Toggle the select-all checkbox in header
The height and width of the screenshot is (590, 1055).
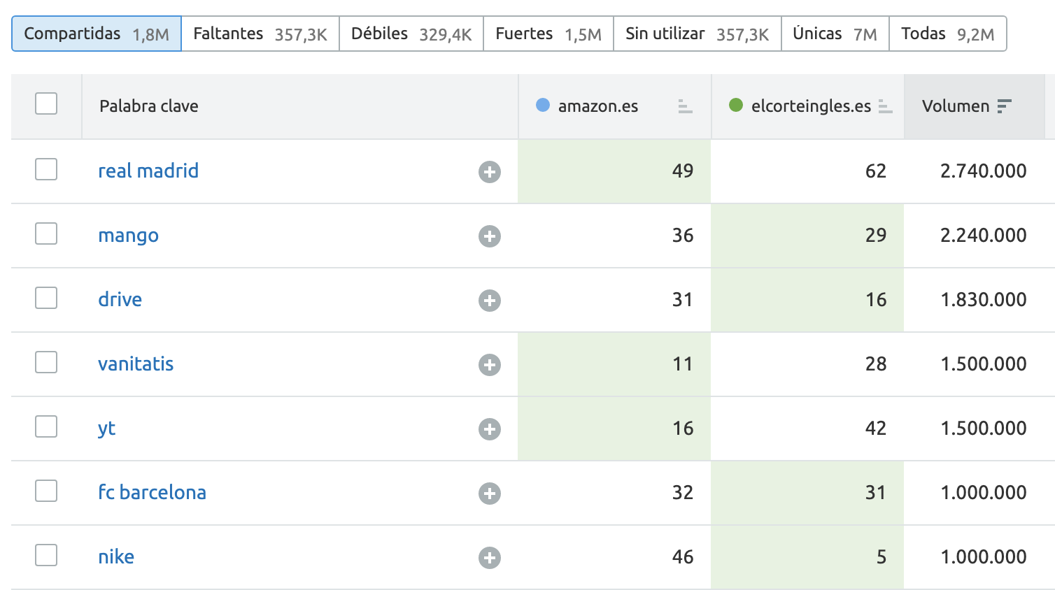point(46,104)
